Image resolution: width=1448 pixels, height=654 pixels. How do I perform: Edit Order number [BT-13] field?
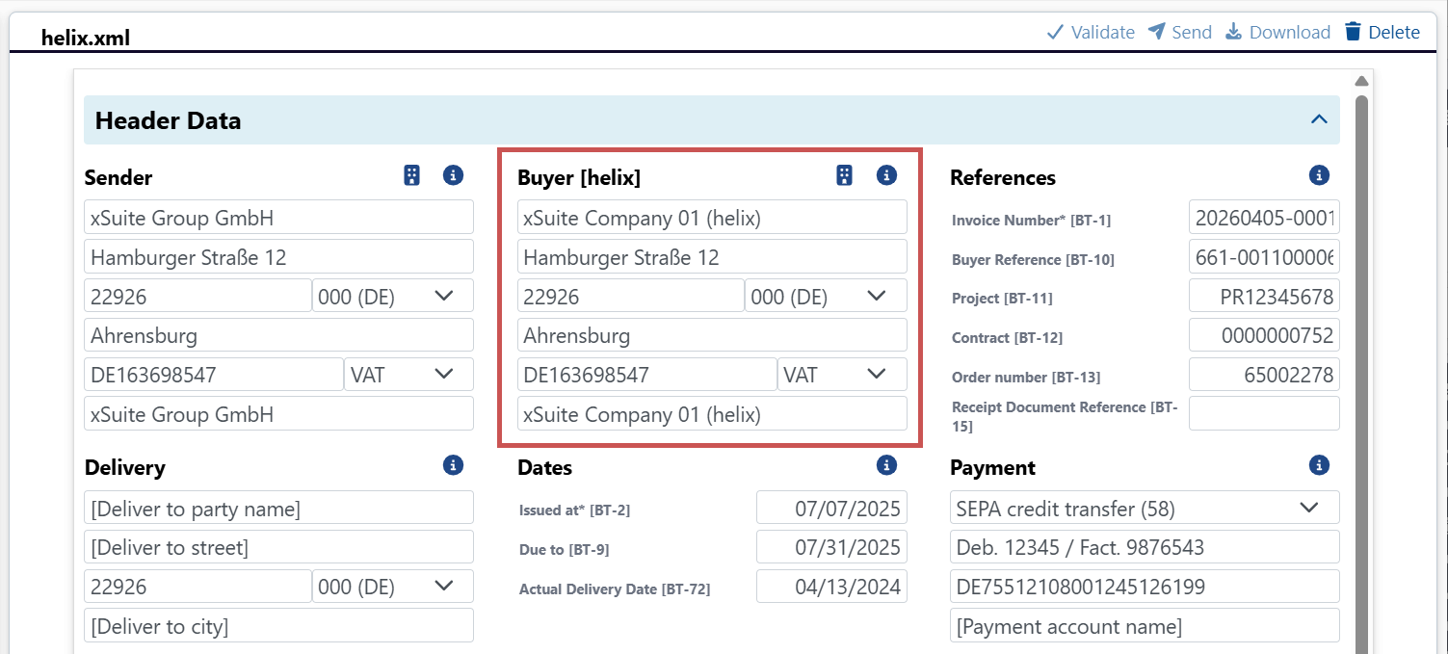pyautogui.click(x=1264, y=375)
